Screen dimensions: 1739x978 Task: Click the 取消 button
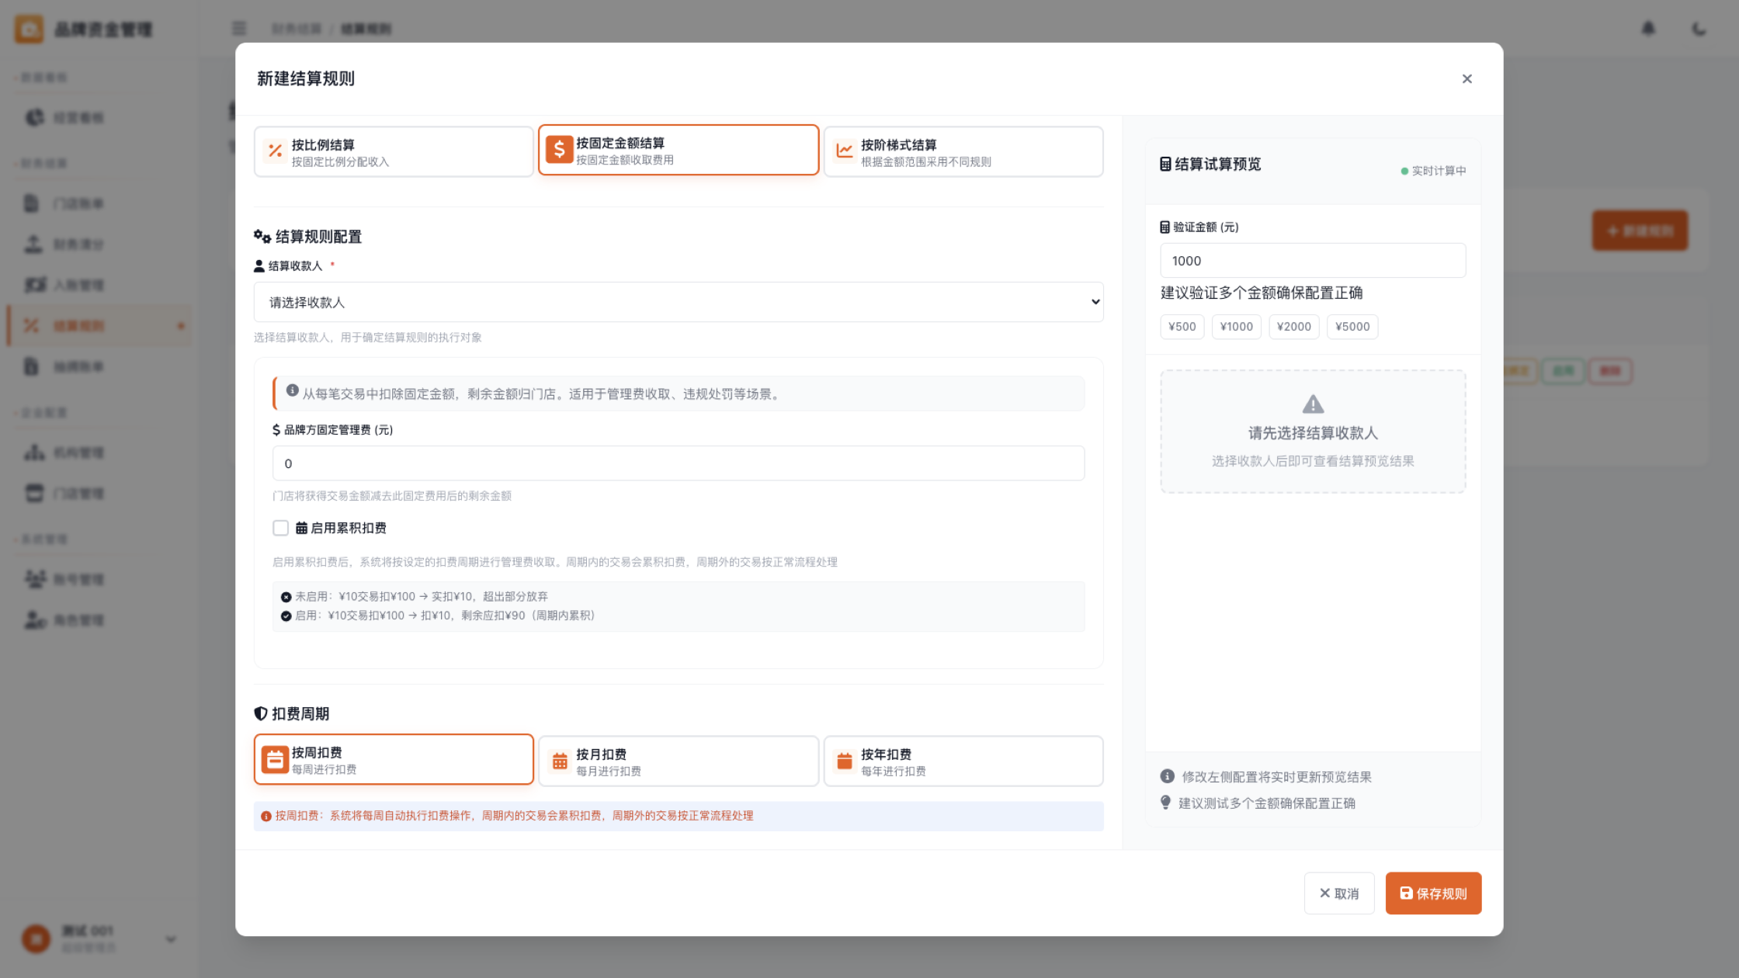coord(1339,893)
